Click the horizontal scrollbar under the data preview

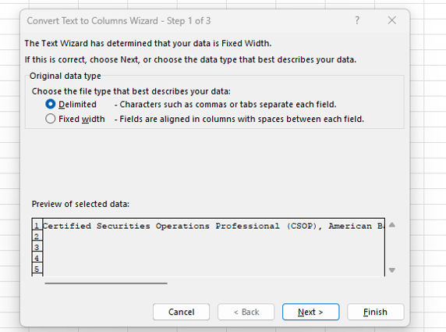pyautogui.click(x=106, y=284)
